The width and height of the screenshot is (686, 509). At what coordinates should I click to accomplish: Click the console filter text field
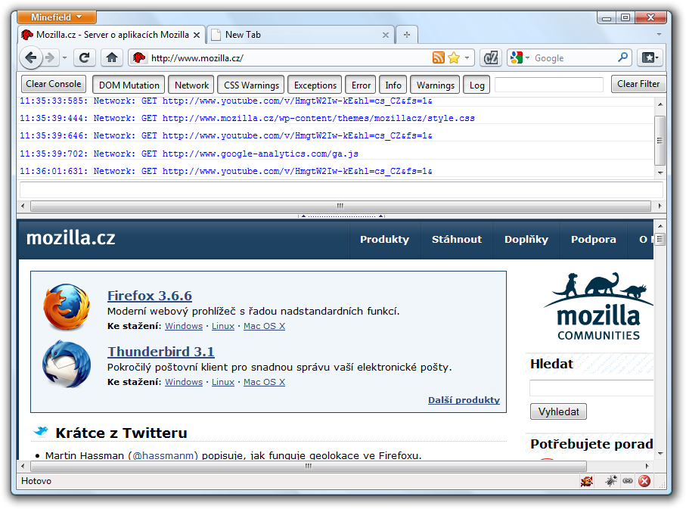[548, 84]
